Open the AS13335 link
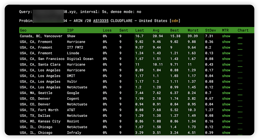The height and width of the screenshot is (140, 259). tap(101, 21)
